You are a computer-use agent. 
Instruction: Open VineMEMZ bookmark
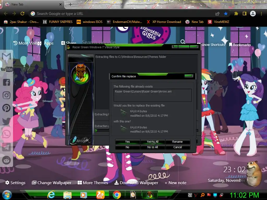(x=219, y=22)
